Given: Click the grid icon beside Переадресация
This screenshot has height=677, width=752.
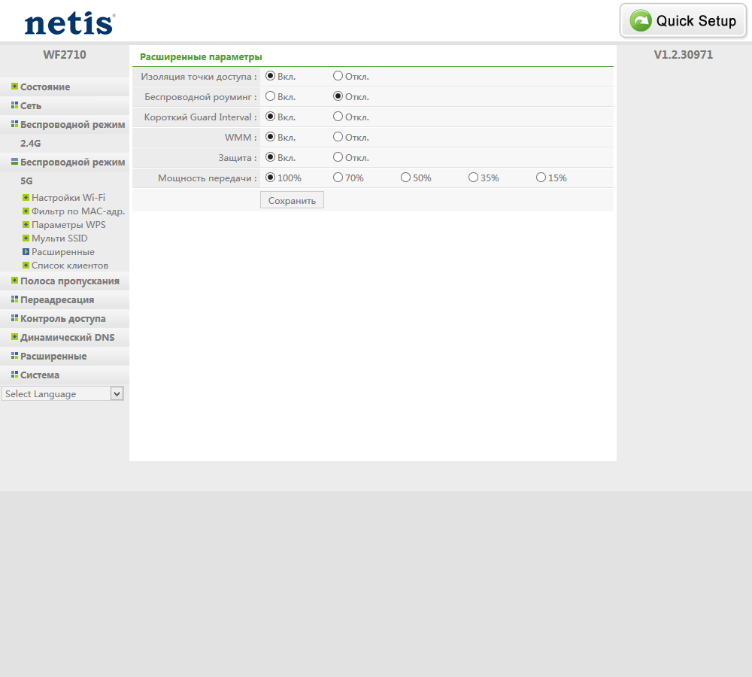Looking at the screenshot, I should 14,299.
